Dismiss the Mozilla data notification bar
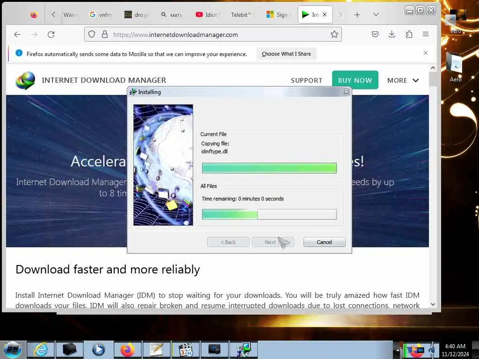Viewport: 479px width, 359px height. pyautogui.click(x=426, y=53)
